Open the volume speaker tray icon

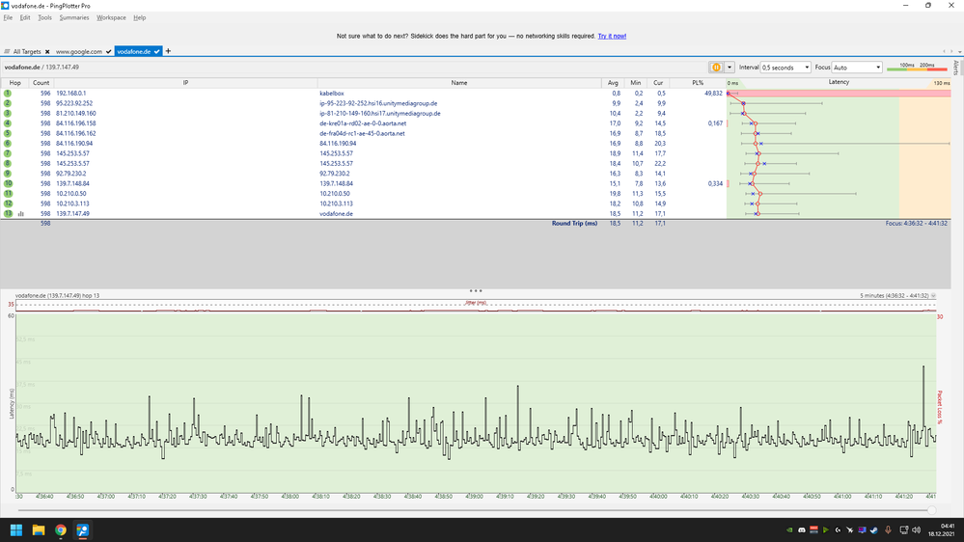click(916, 529)
